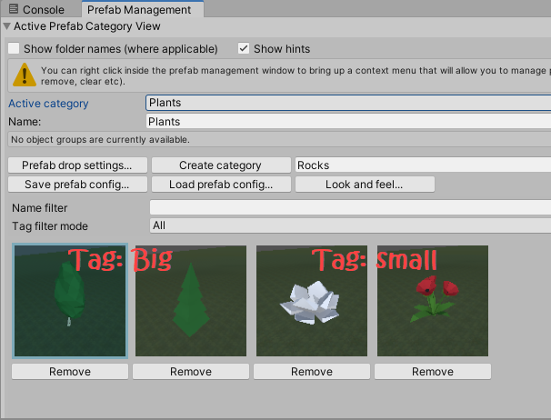Click the Tag filter mode label
The image size is (551, 420).
click(50, 226)
